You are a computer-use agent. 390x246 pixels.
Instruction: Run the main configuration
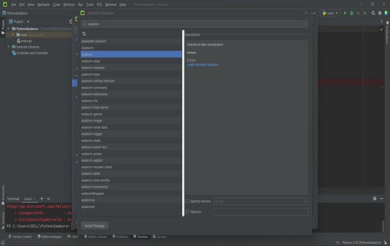(345, 13)
